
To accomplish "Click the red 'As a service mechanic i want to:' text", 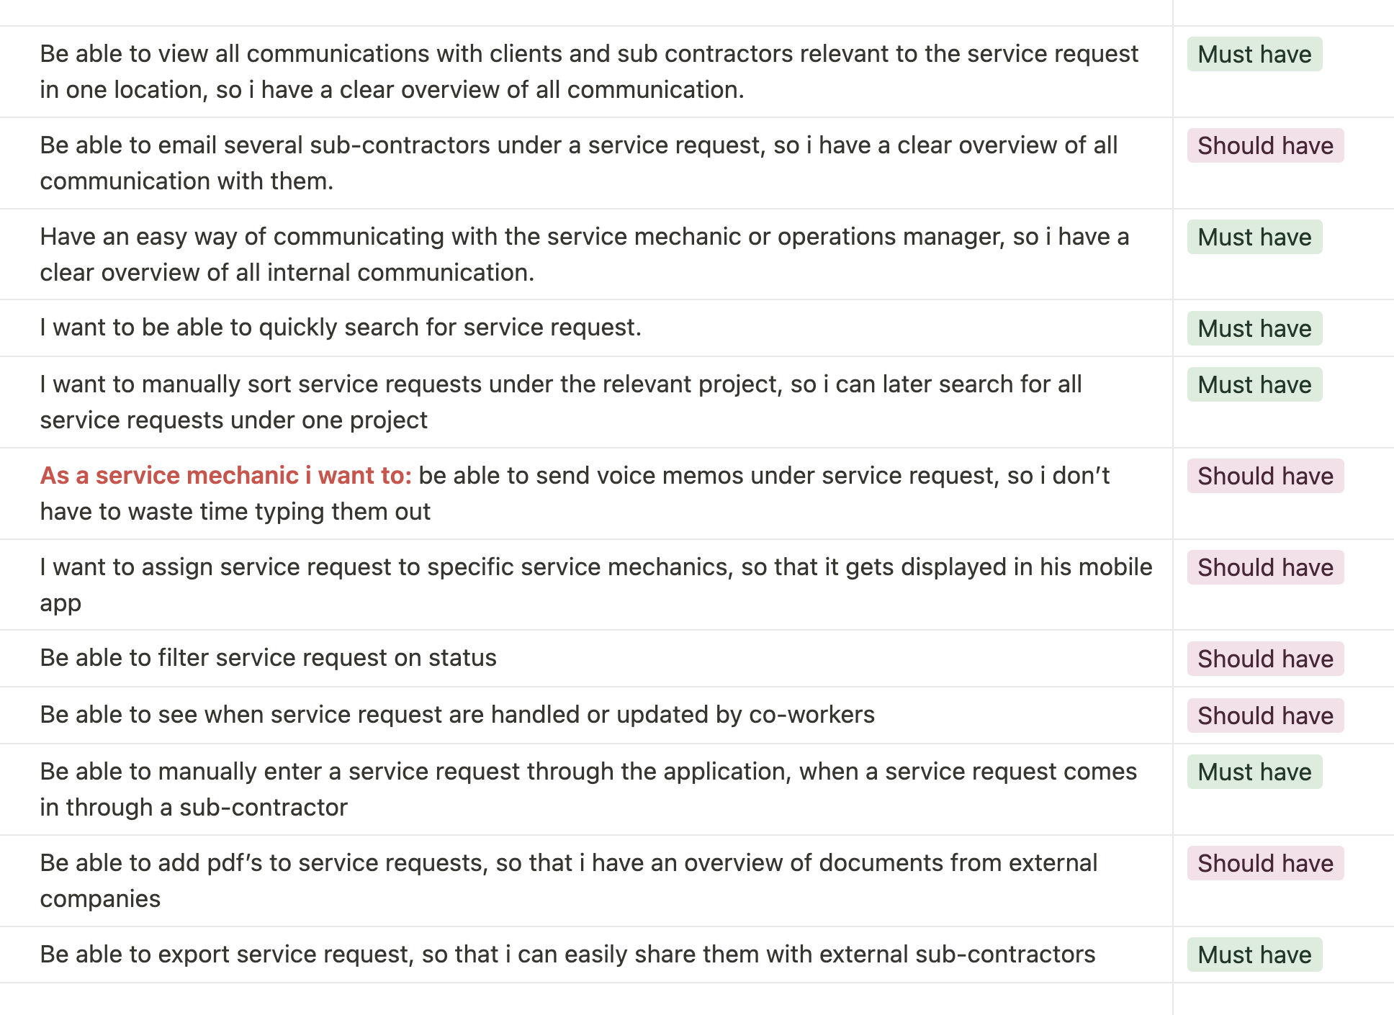I will point(225,475).
